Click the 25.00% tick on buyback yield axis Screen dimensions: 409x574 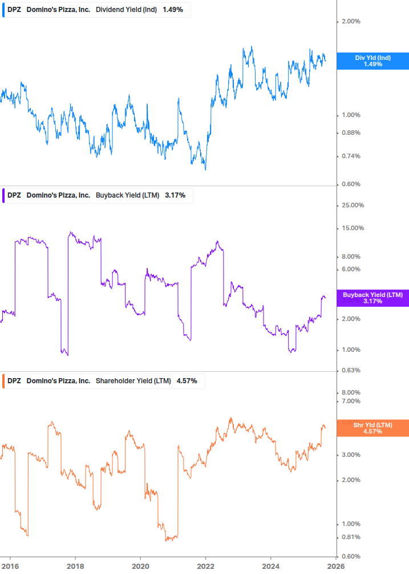coord(353,206)
